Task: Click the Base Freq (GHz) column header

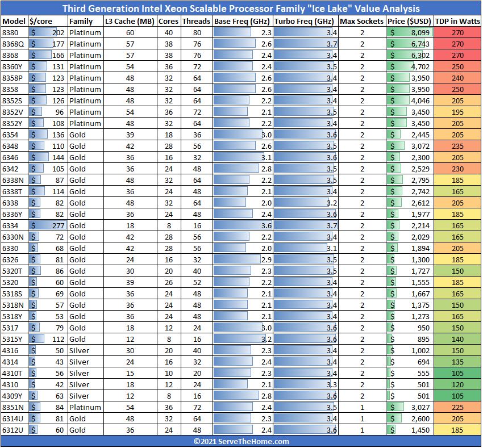Action: (x=242, y=21)
